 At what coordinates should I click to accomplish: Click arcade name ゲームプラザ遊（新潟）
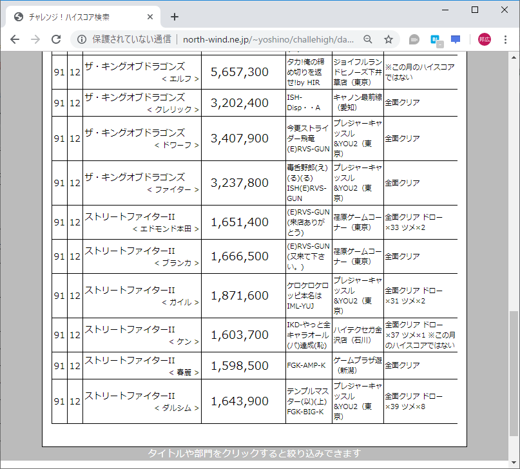pyautogui.click(x=358, y=365)
